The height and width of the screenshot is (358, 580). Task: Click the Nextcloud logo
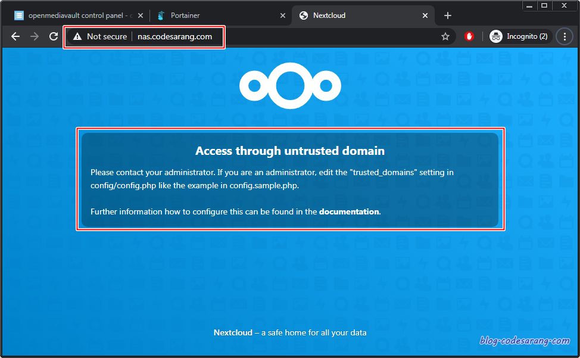[290, 85]
